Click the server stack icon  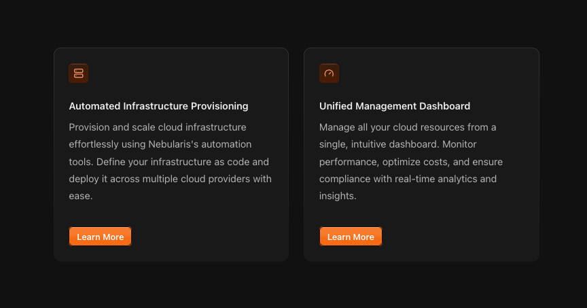point(79,73)
